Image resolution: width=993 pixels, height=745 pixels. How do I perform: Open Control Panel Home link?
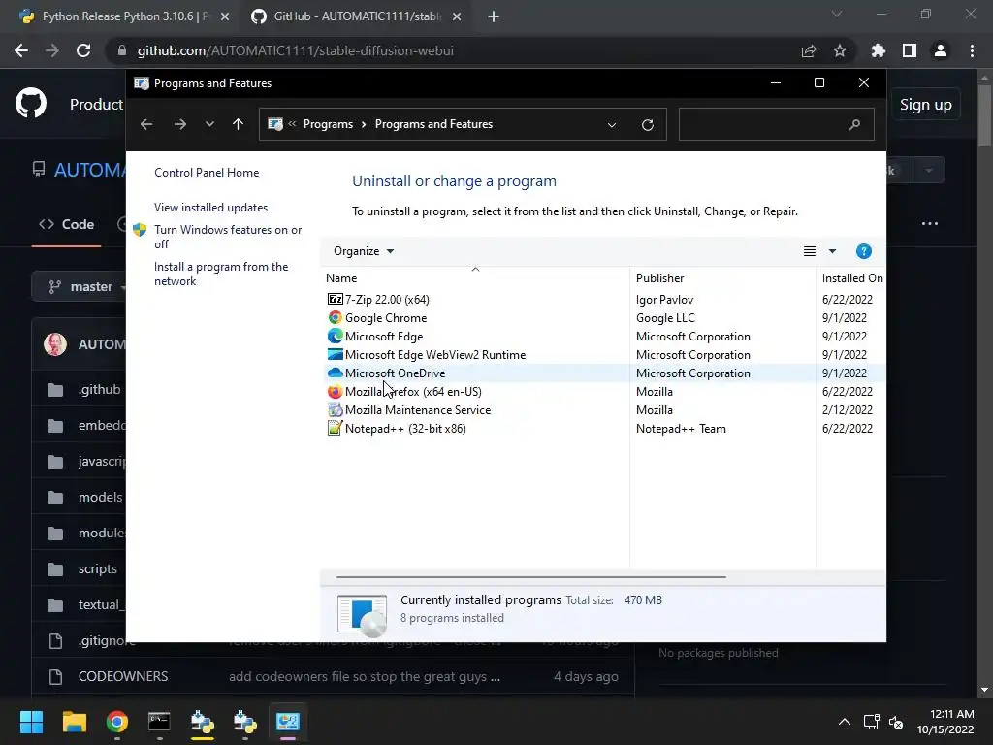pos(207,173)
